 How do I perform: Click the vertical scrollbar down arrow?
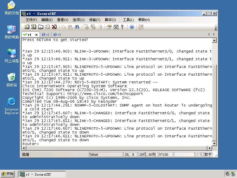point(214,143)
